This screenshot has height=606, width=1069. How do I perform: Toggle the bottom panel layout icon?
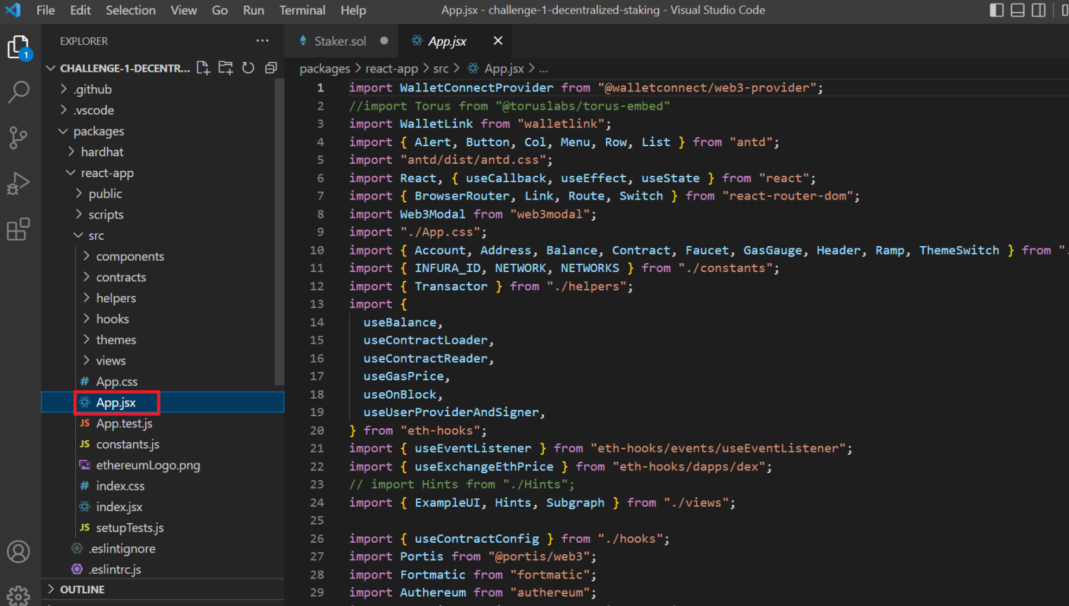1018,10
